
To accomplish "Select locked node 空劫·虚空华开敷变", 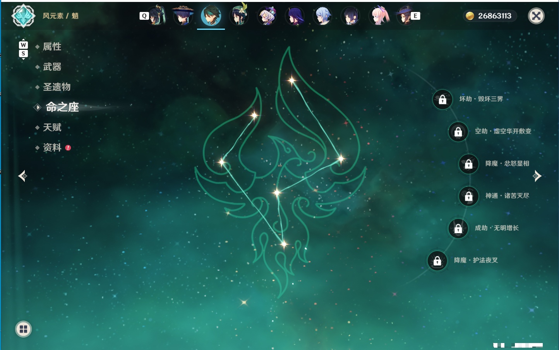I will [x=458, y=131].
